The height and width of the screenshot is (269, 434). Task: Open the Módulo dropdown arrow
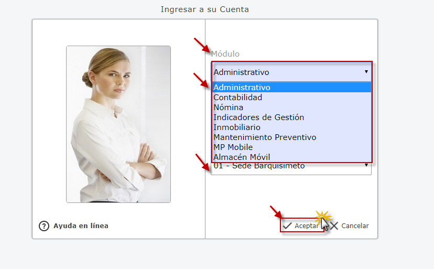366,72
